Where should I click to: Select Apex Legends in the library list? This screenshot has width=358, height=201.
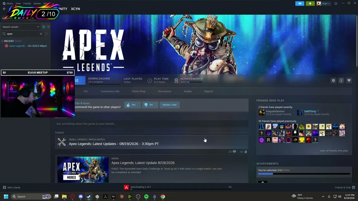(26, 46)
